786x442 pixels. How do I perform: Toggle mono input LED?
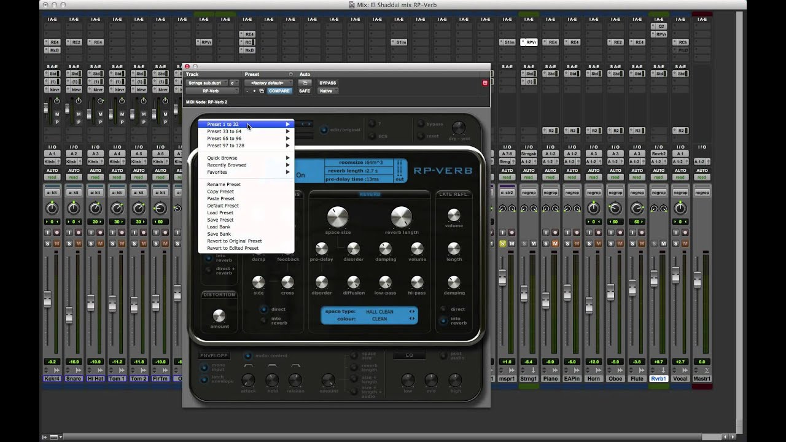pyautogui.click(x=204, y=368)
